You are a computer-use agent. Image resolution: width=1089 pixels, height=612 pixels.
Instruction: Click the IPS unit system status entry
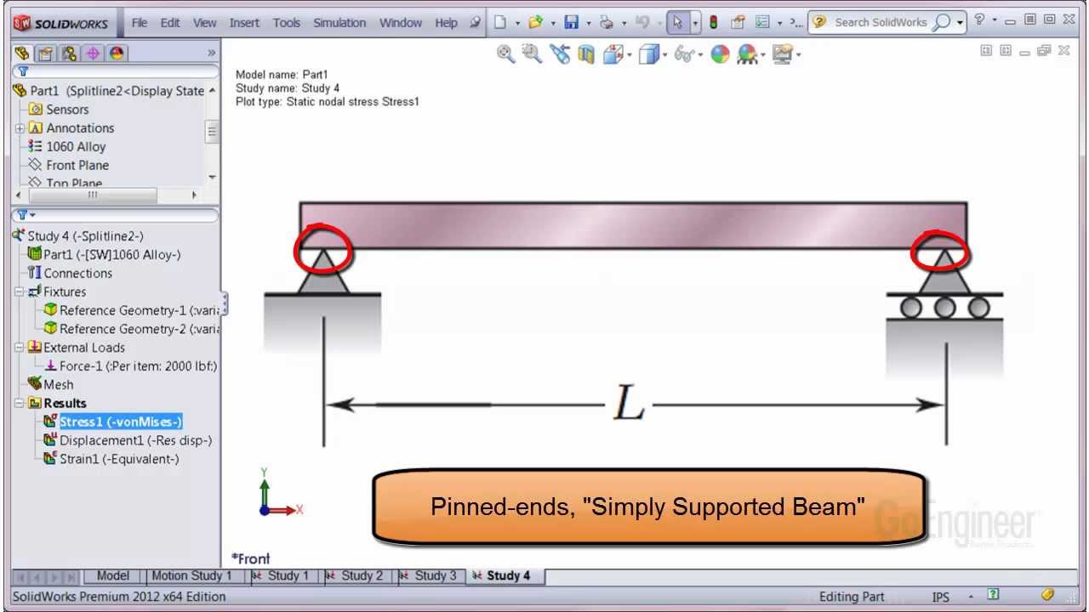pos(941,598)
